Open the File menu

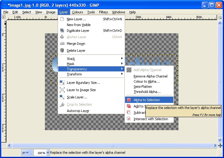point(6,12)
